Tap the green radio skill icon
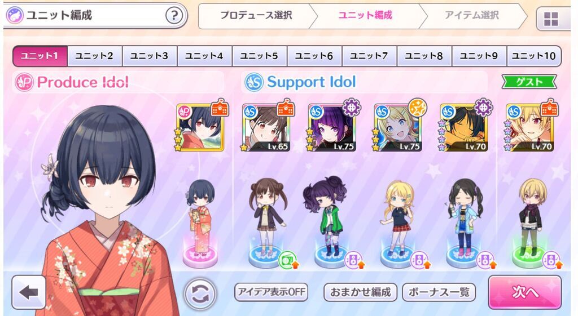The image size is (578, 316). click(x=287, y=259)
